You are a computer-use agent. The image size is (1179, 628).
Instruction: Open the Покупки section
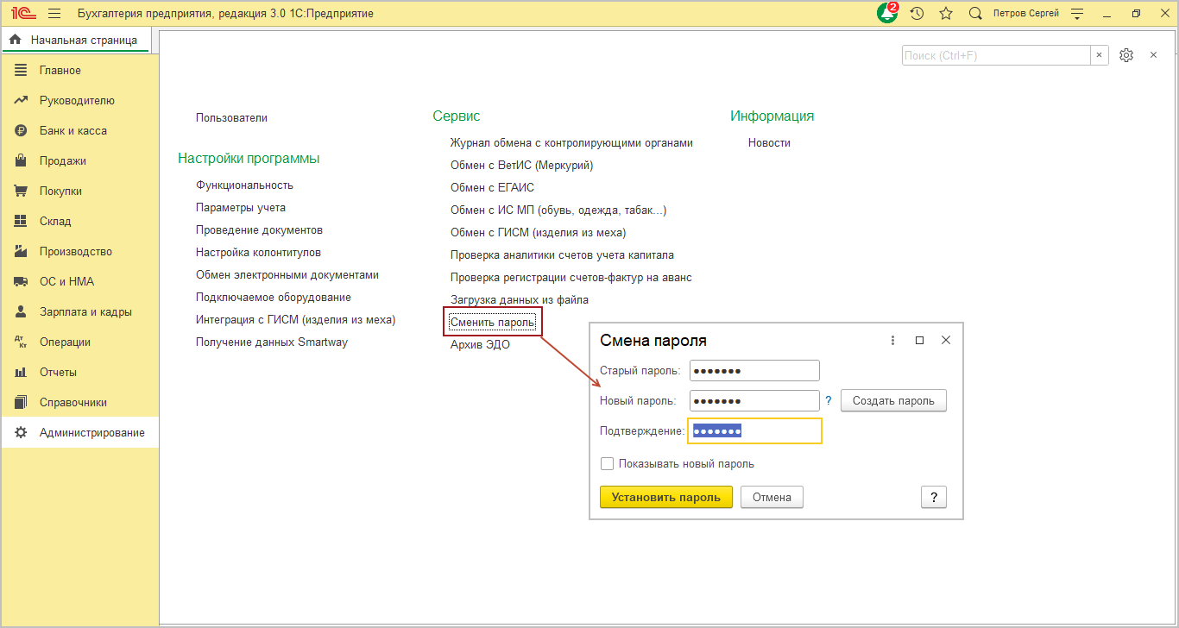coord(79,191)
